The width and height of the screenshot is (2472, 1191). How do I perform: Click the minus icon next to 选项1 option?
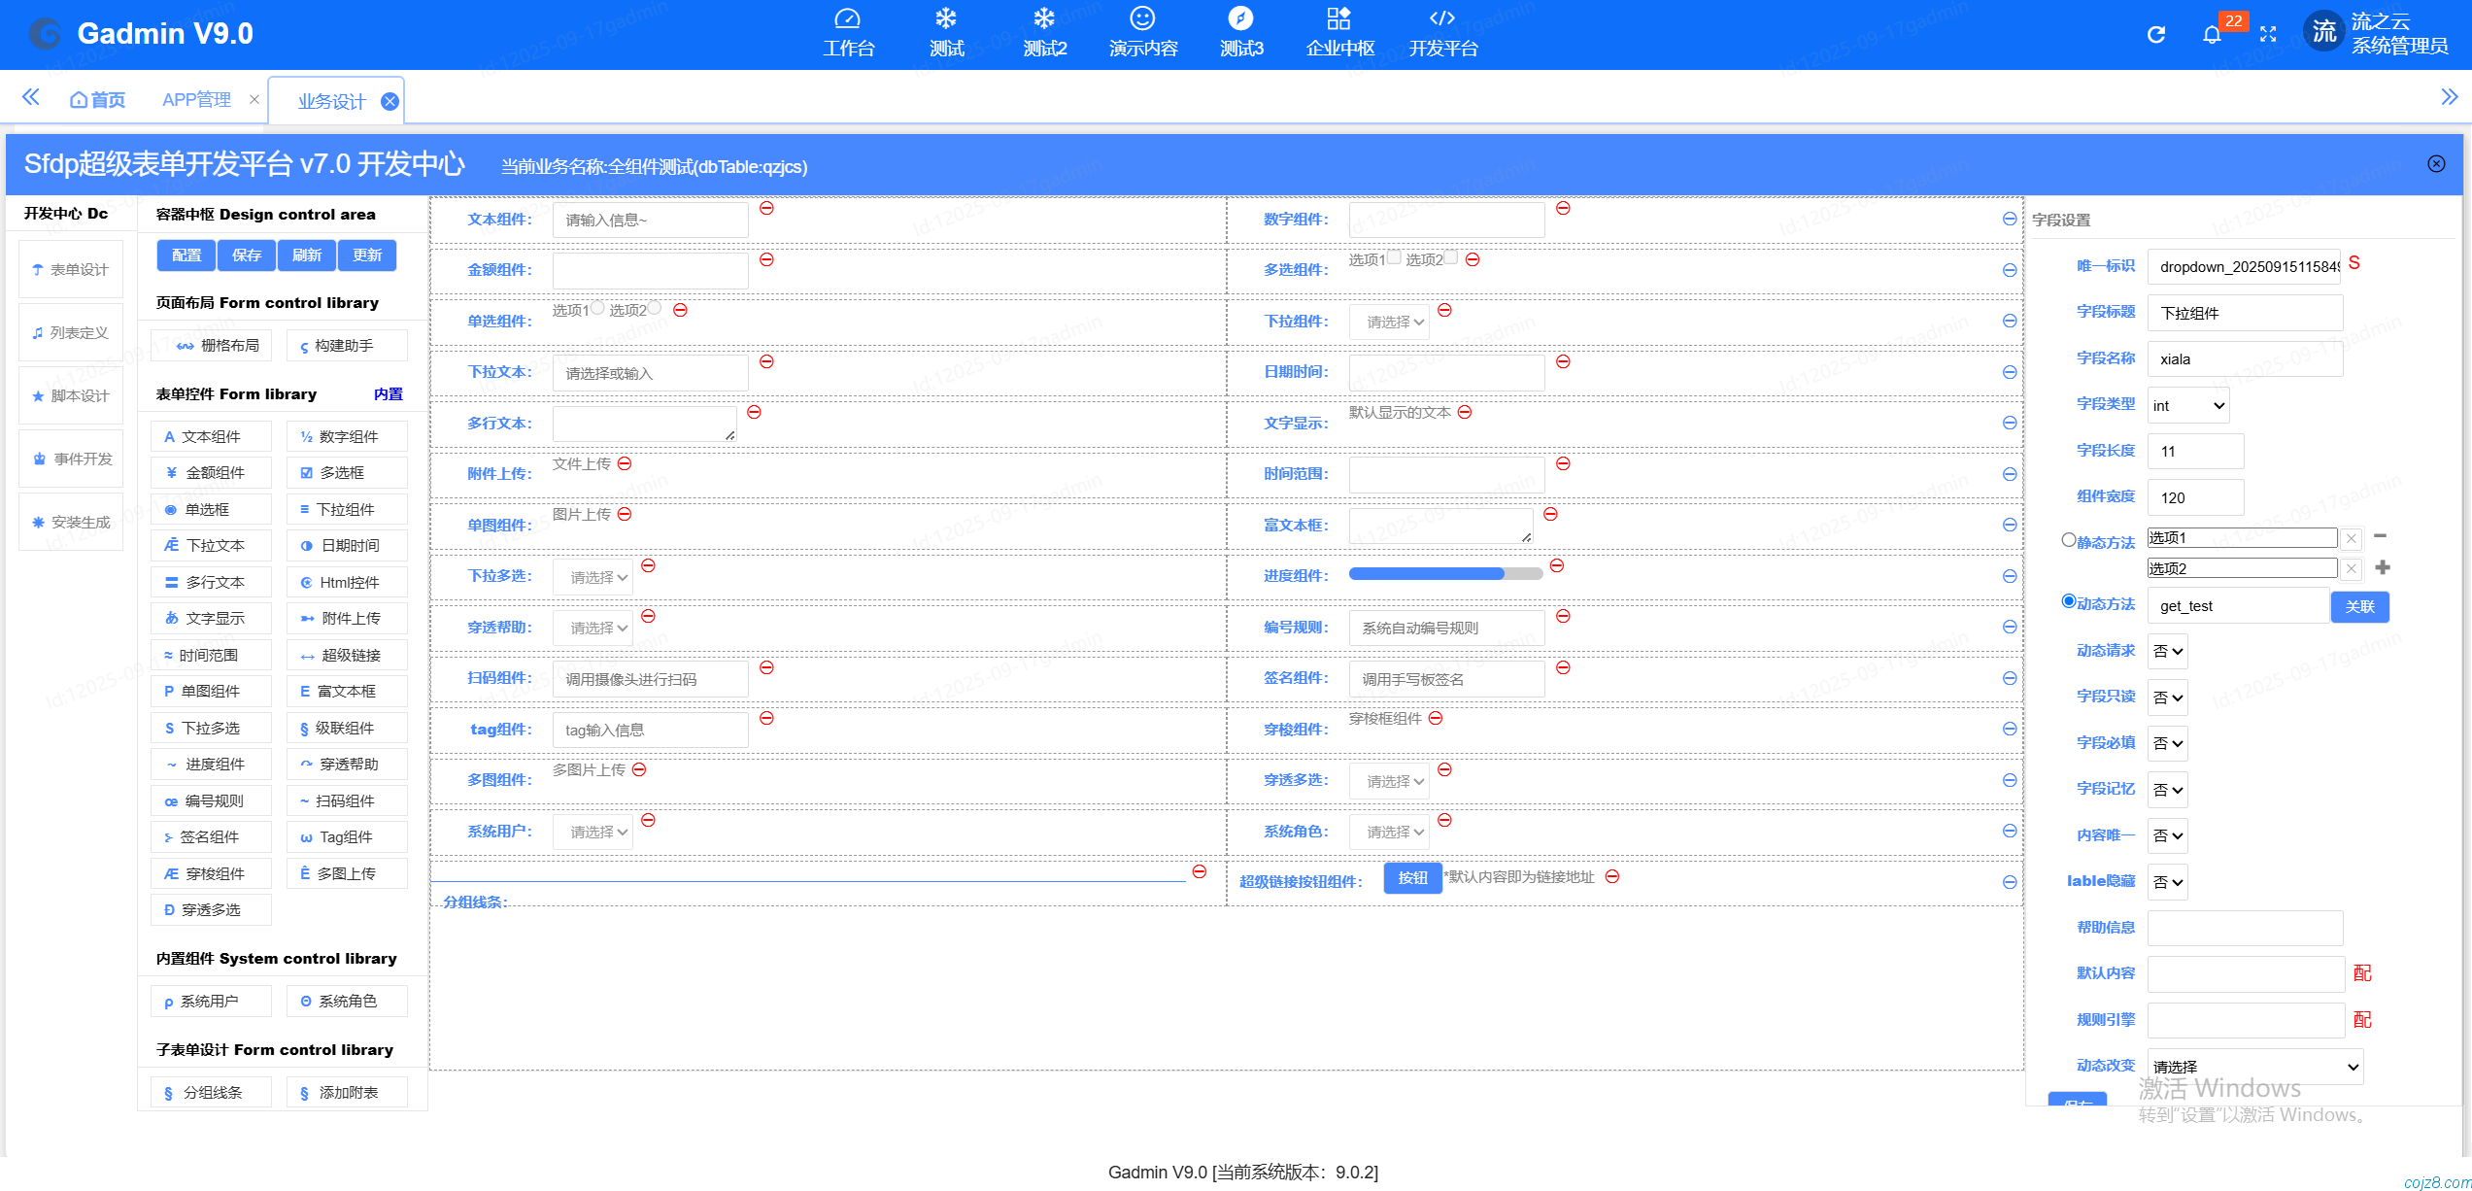pos(2380,536)
